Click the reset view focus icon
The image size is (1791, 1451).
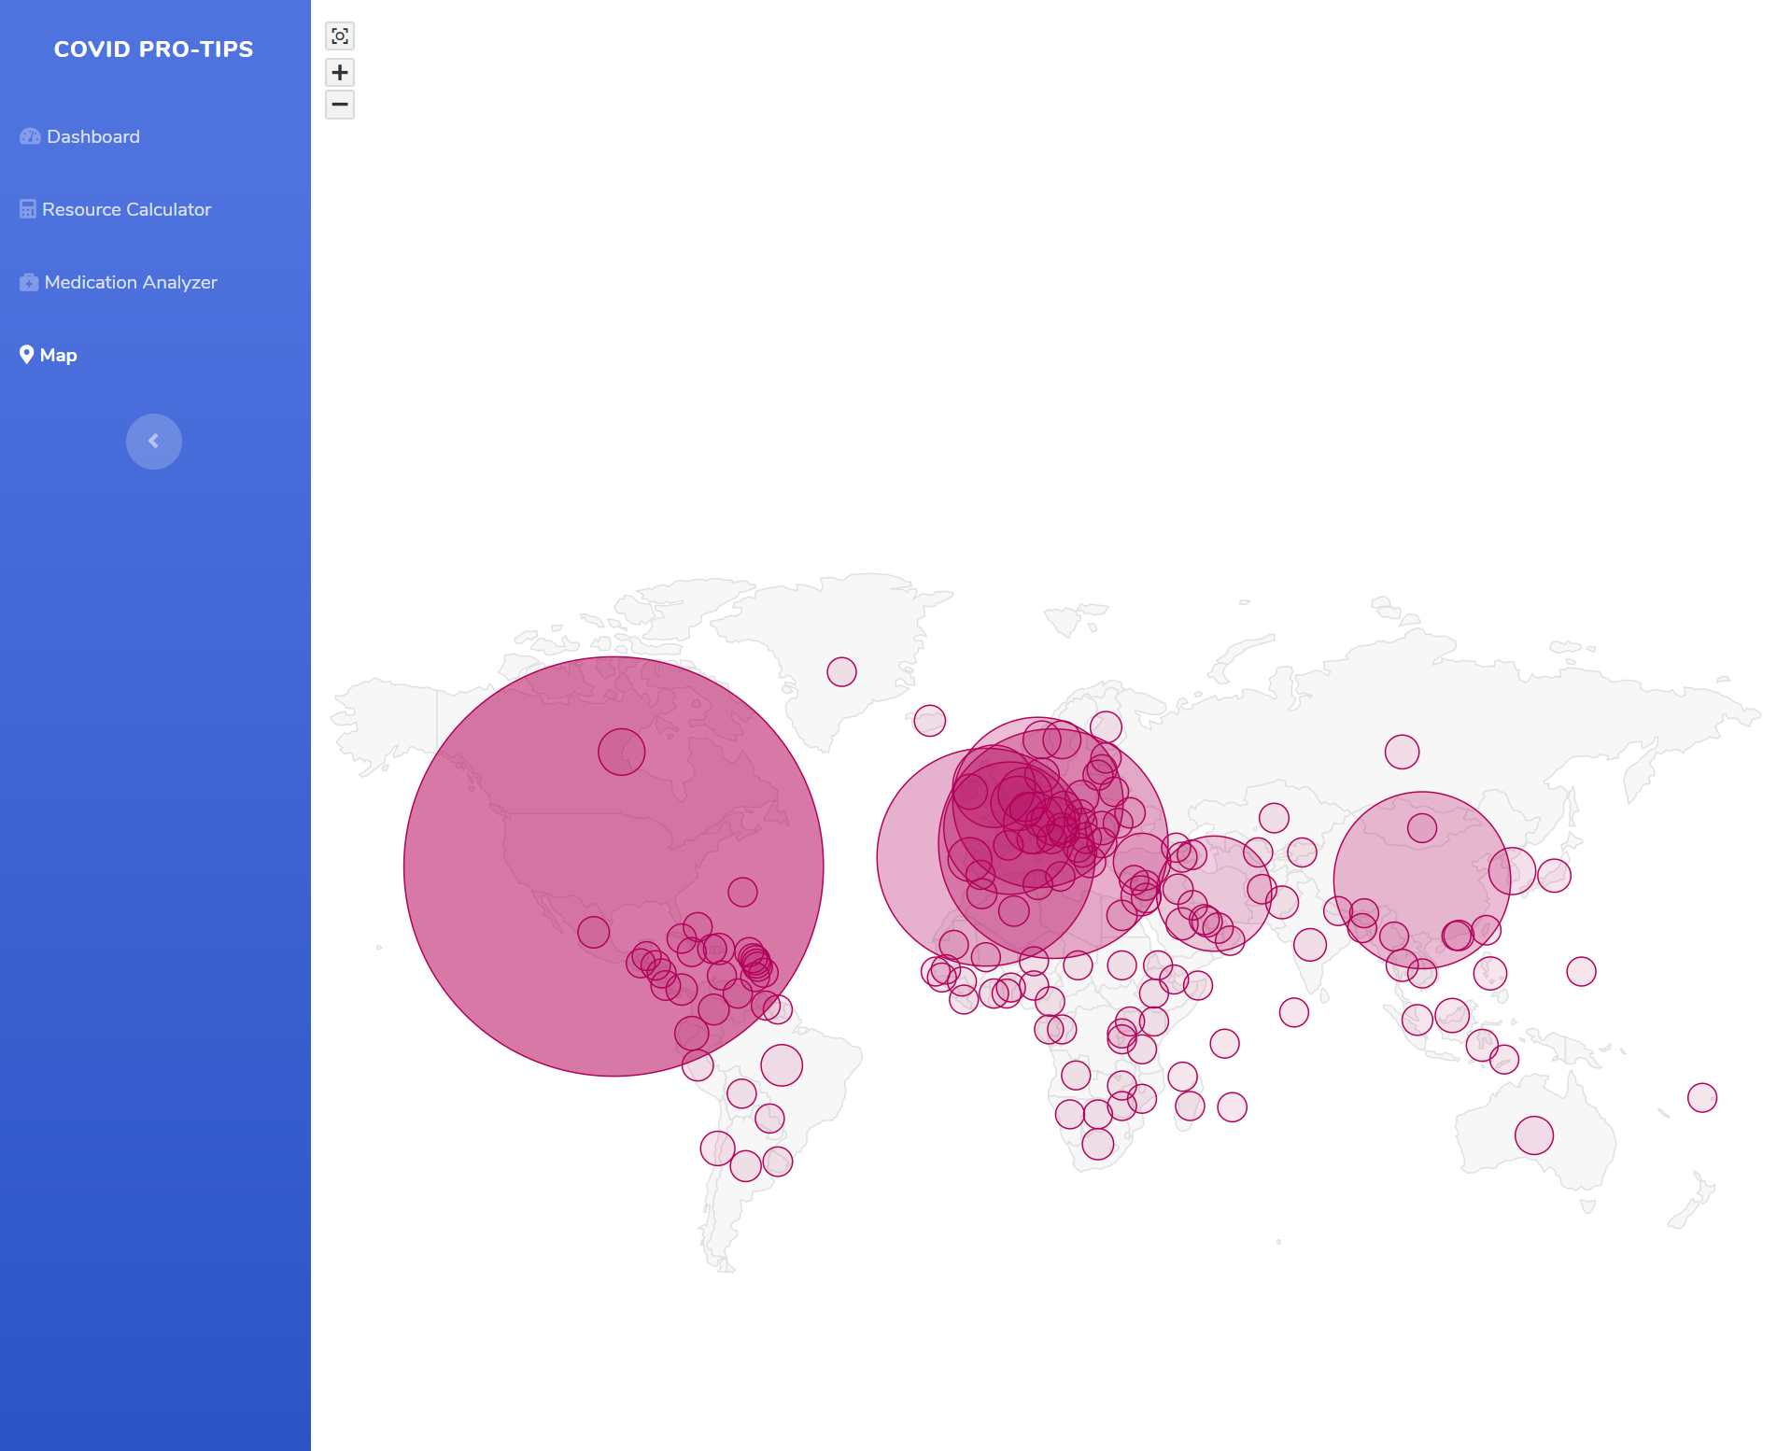(x=340, y=36)
